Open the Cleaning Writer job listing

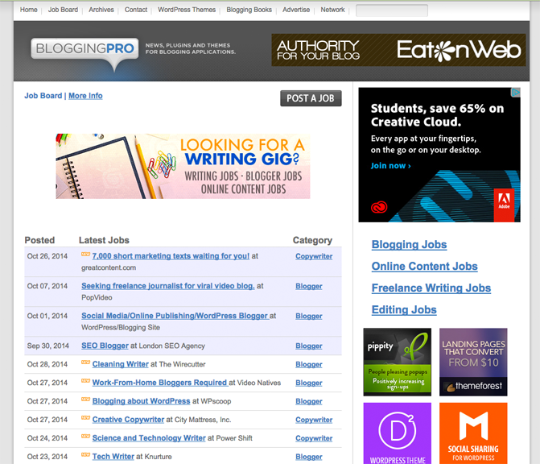121,364
